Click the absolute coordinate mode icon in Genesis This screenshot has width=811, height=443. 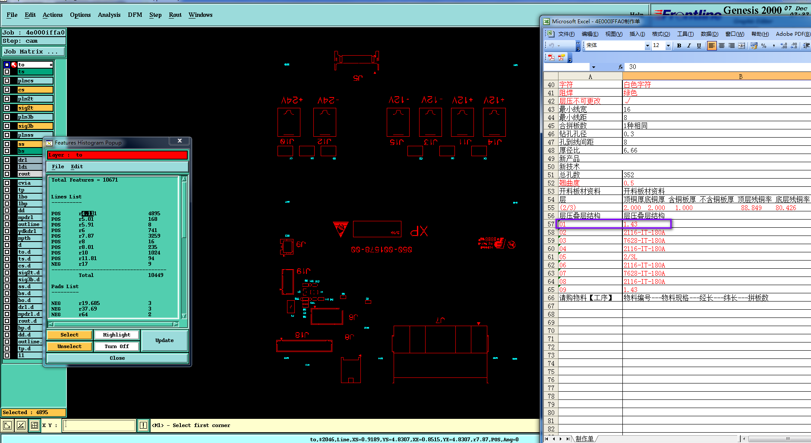point(7,426)
